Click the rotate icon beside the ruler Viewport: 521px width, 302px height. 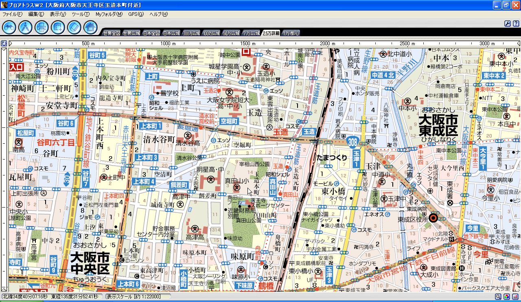pyautogui.click(x=4, y=43)
